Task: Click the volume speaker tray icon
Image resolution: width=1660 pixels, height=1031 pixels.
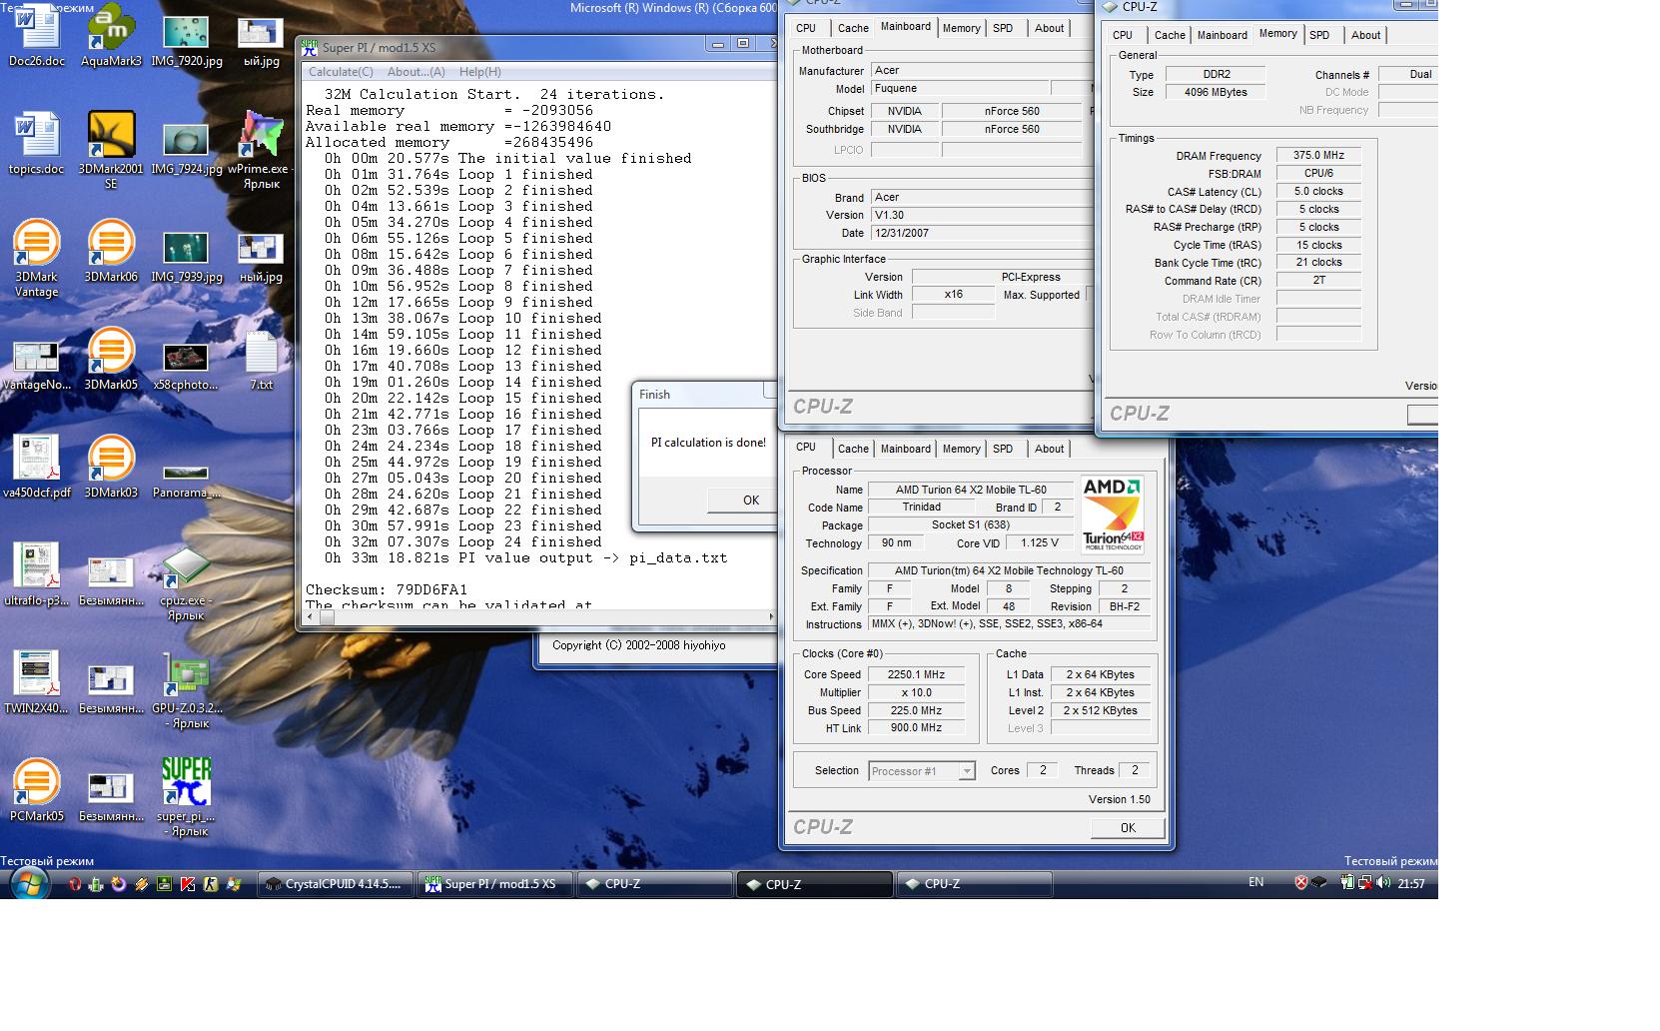Action: pos(1383,883)
